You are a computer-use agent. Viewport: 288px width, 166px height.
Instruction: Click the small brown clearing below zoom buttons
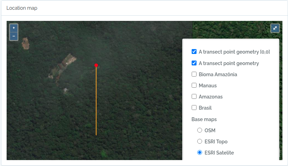pos(25,43)
